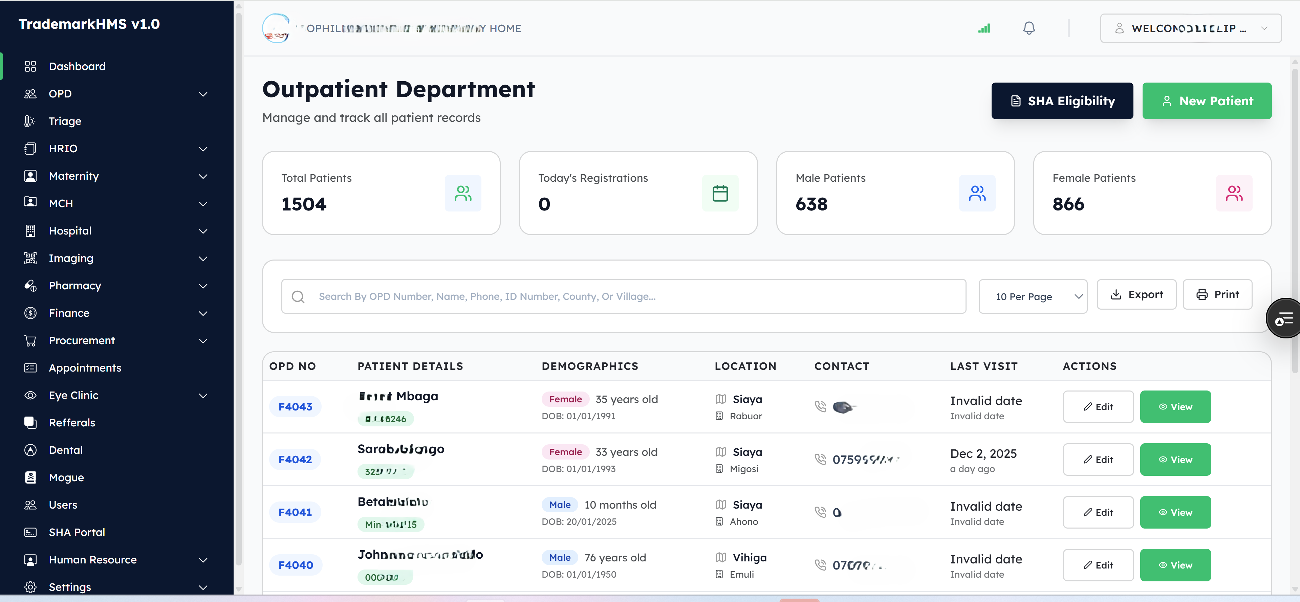Open the SHA Portal icon
The height and width of the screenshot is (602, 1300).
click(x=30, y=532)
